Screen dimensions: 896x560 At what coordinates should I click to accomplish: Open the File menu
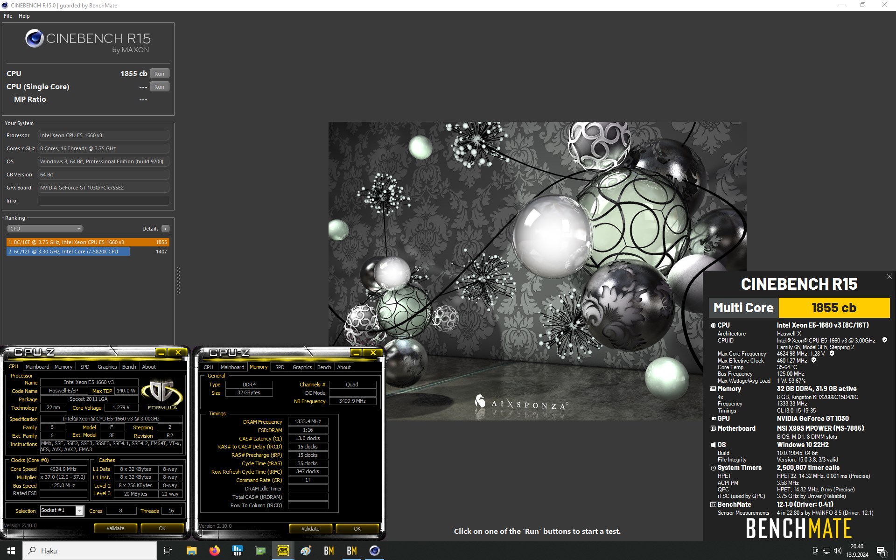(8, 16)
